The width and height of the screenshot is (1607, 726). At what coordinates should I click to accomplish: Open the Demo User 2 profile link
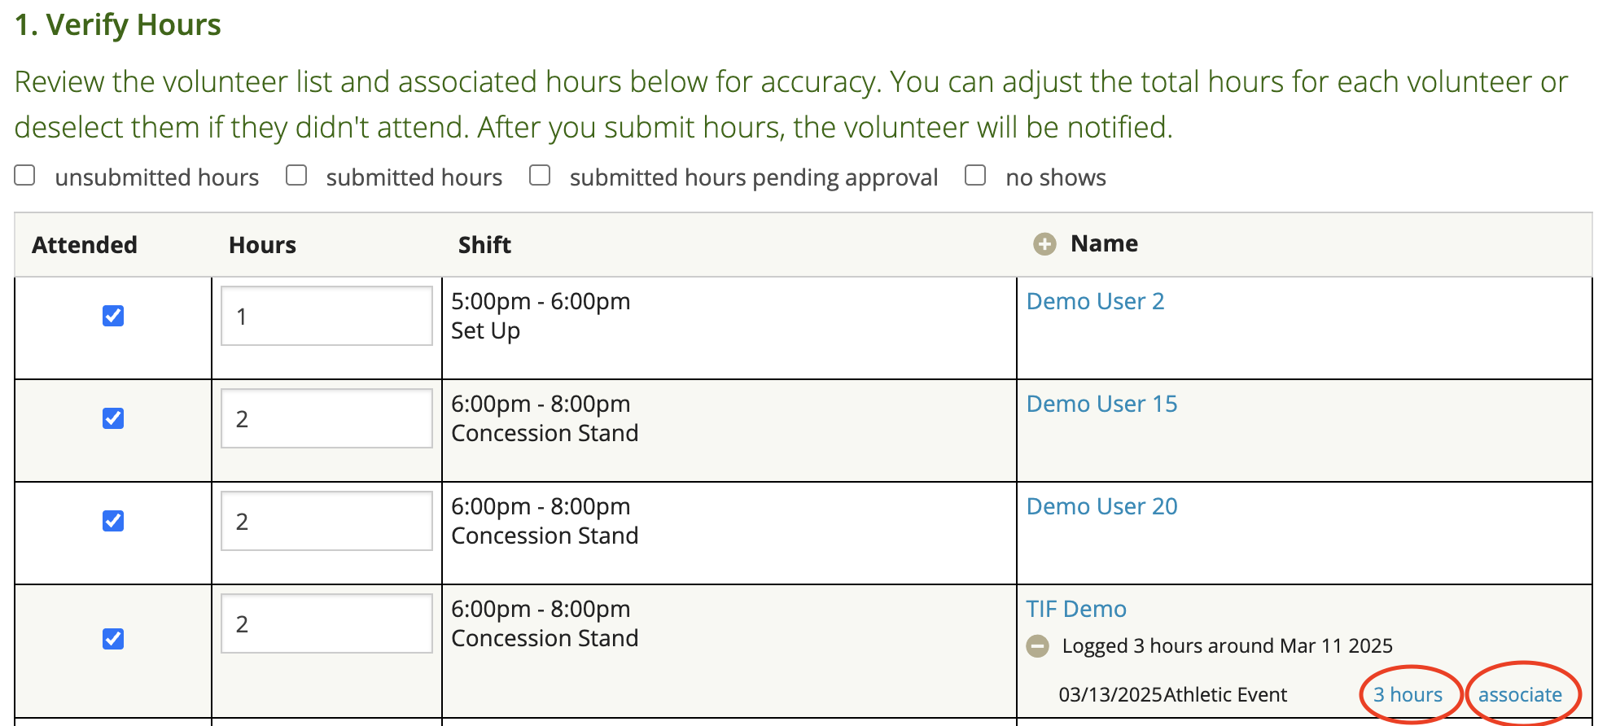[1095, 301]
